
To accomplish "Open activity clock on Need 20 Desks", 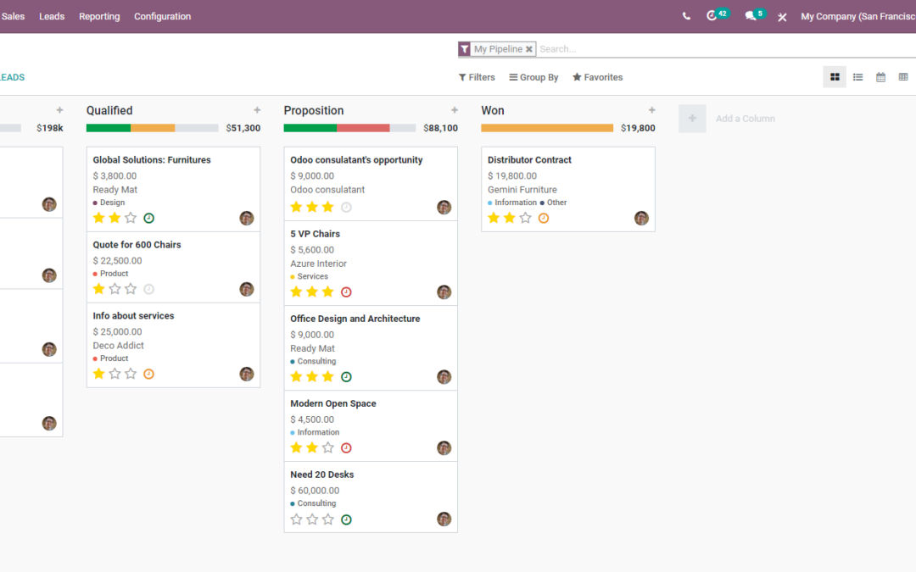I will (x=346, y=519).
